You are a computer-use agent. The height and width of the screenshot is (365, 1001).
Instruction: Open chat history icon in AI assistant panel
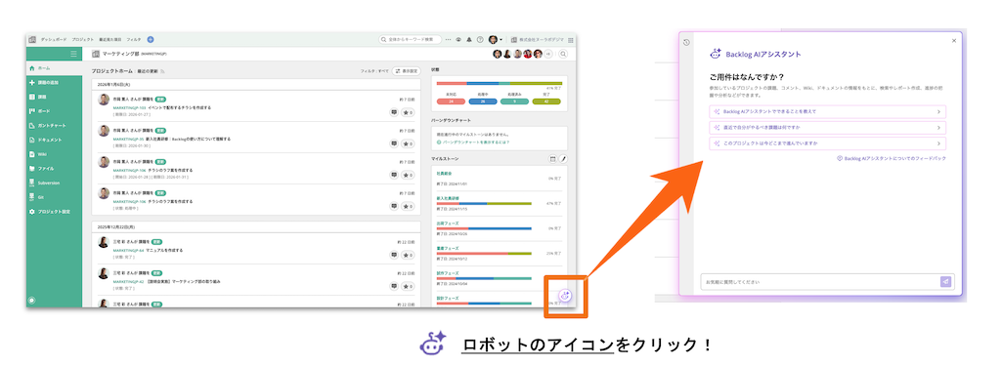pos(685,43)
